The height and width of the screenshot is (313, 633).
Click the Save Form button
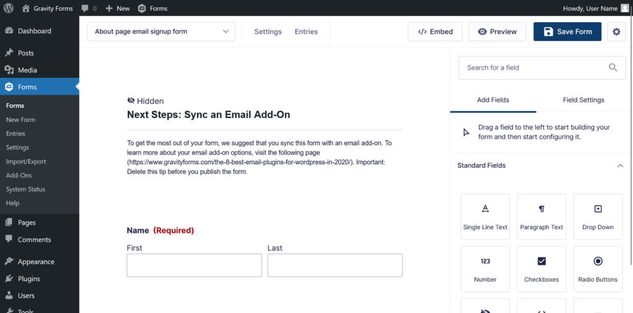point(567,31)
